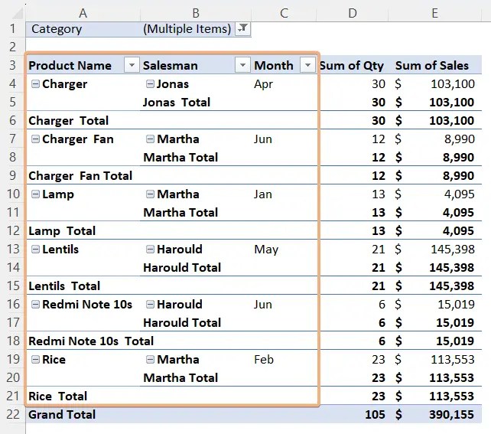491x434 pixels.
Task: Select column B header
Action: click(x=196, y=13)
